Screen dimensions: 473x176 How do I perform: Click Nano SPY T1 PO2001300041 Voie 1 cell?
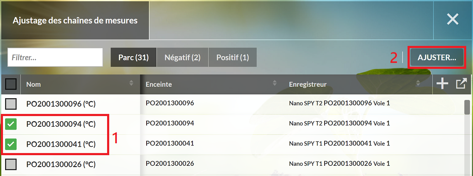[340, 143]
